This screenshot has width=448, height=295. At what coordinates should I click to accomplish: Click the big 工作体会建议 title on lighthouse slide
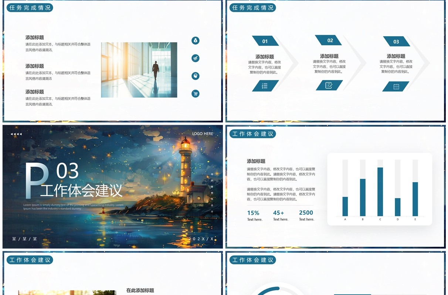(x=81, y=190)
